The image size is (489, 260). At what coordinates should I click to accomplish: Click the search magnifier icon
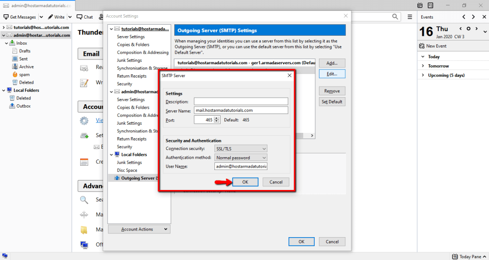click(x=395, y=17)
